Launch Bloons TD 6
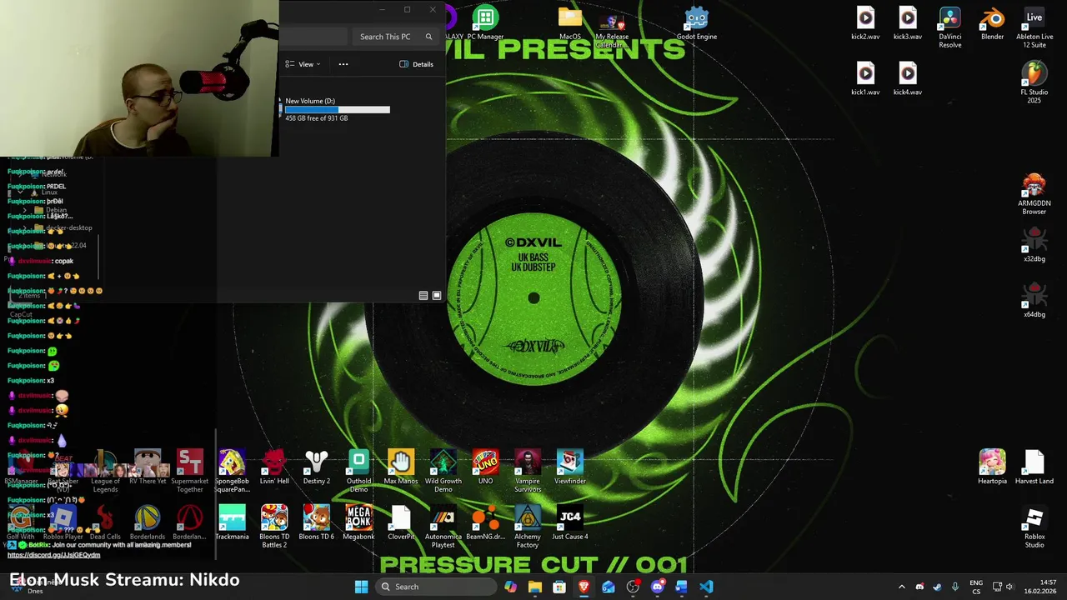Viewport: 1067px width, 600px height. coord(317,523)
